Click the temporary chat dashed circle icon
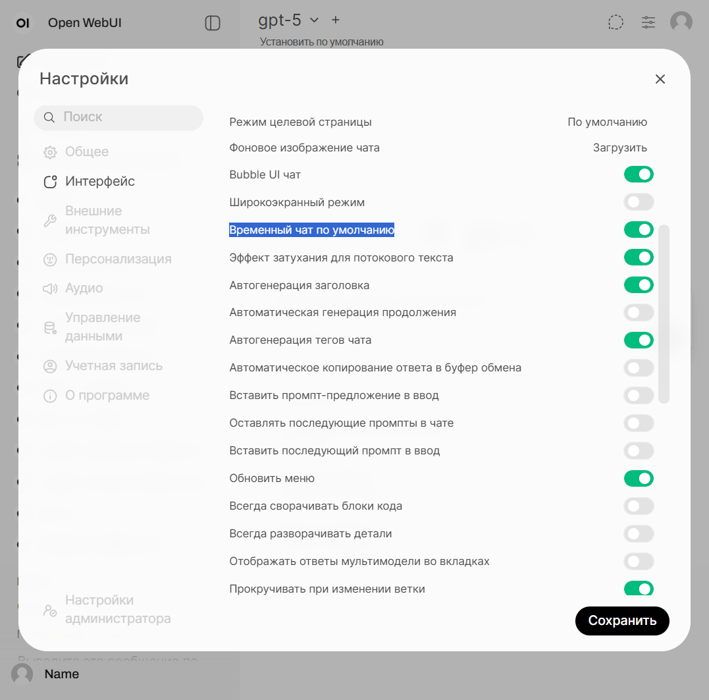This screenshot has width=709, height=700. pos(616,22)
